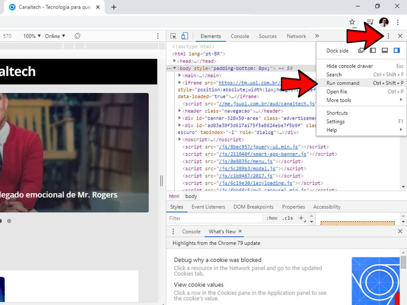Open the drawer three-dot menu
407x305 pixels.
point(173,232)
